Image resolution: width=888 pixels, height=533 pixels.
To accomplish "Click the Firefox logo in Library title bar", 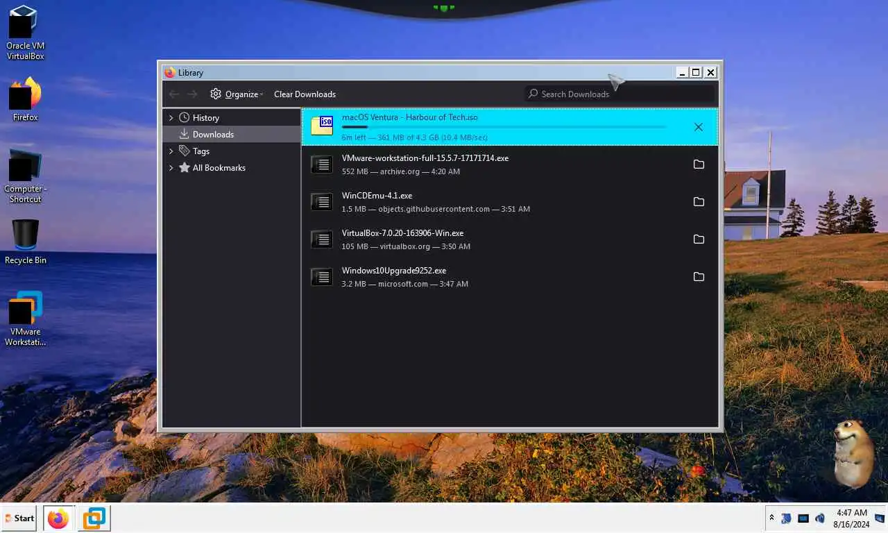I will 170,72.
